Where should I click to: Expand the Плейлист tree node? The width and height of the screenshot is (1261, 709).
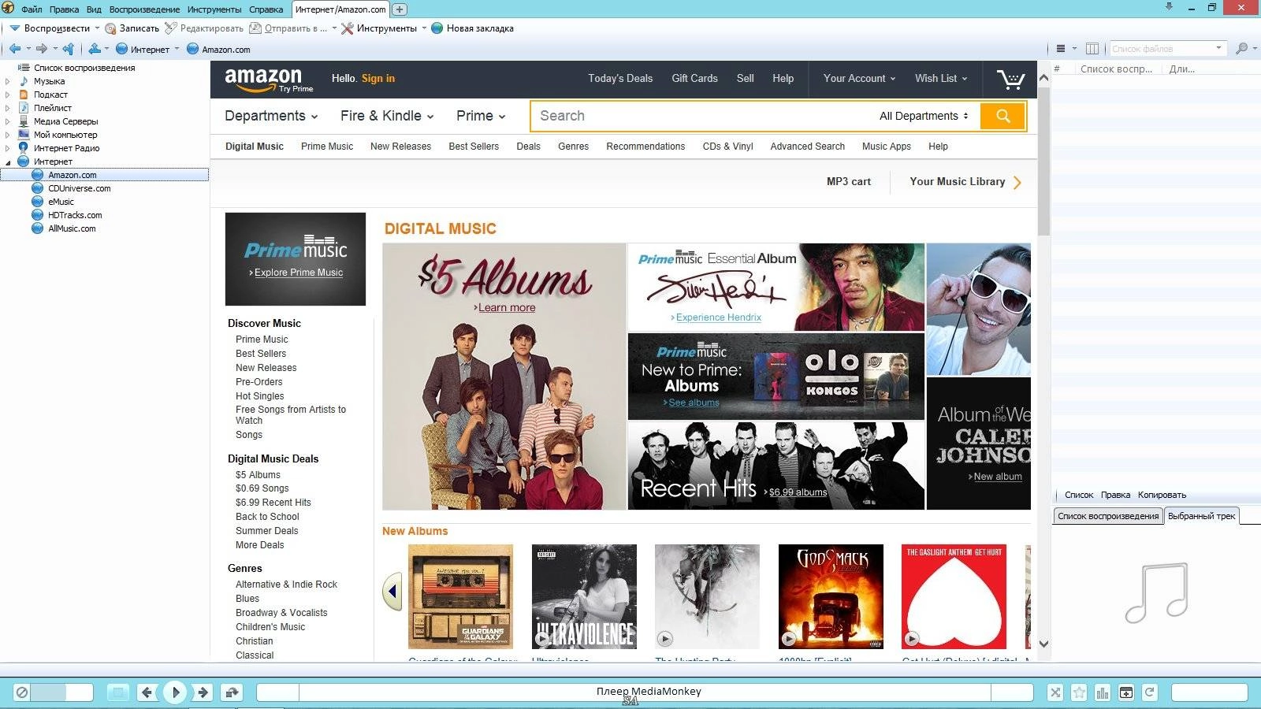pyautogui.click(x=8, y=108)
